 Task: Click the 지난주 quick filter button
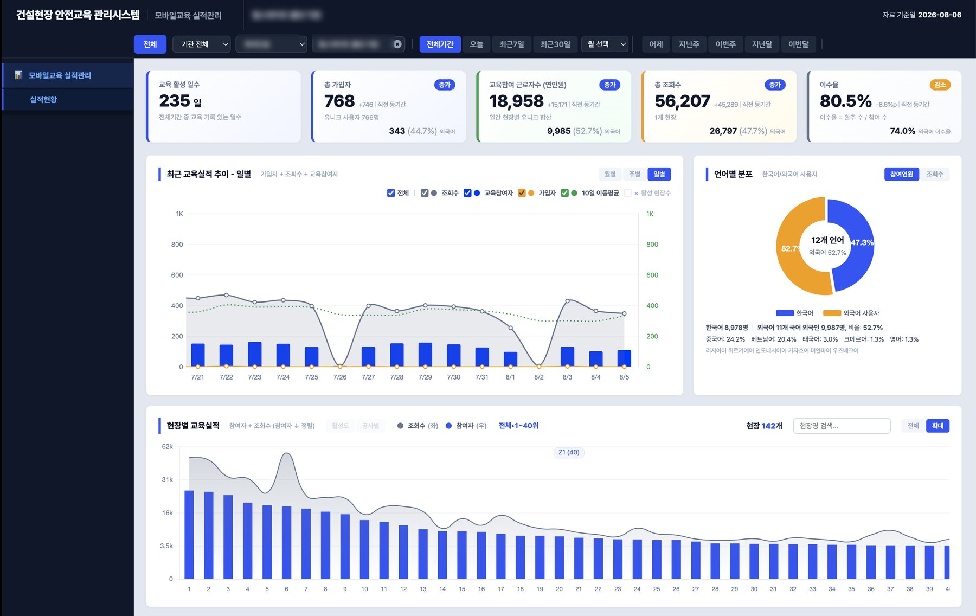click(x=689, y=44)
